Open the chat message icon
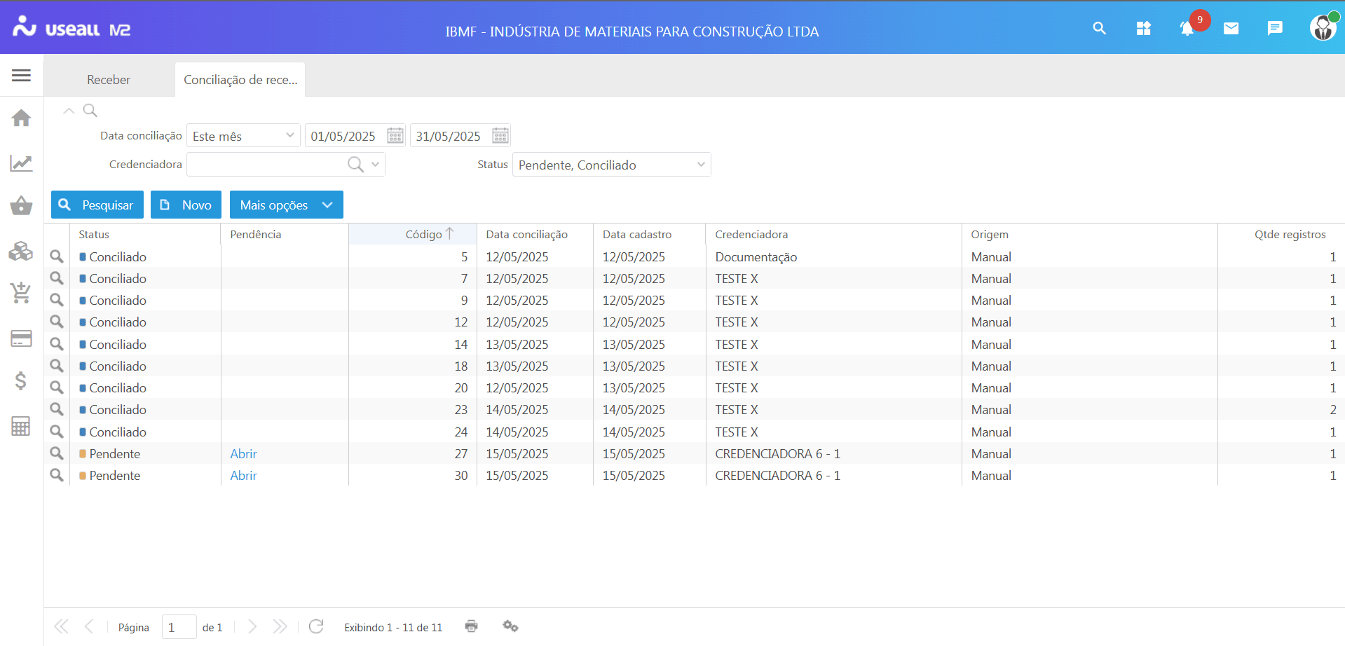 click(1275, 28)
